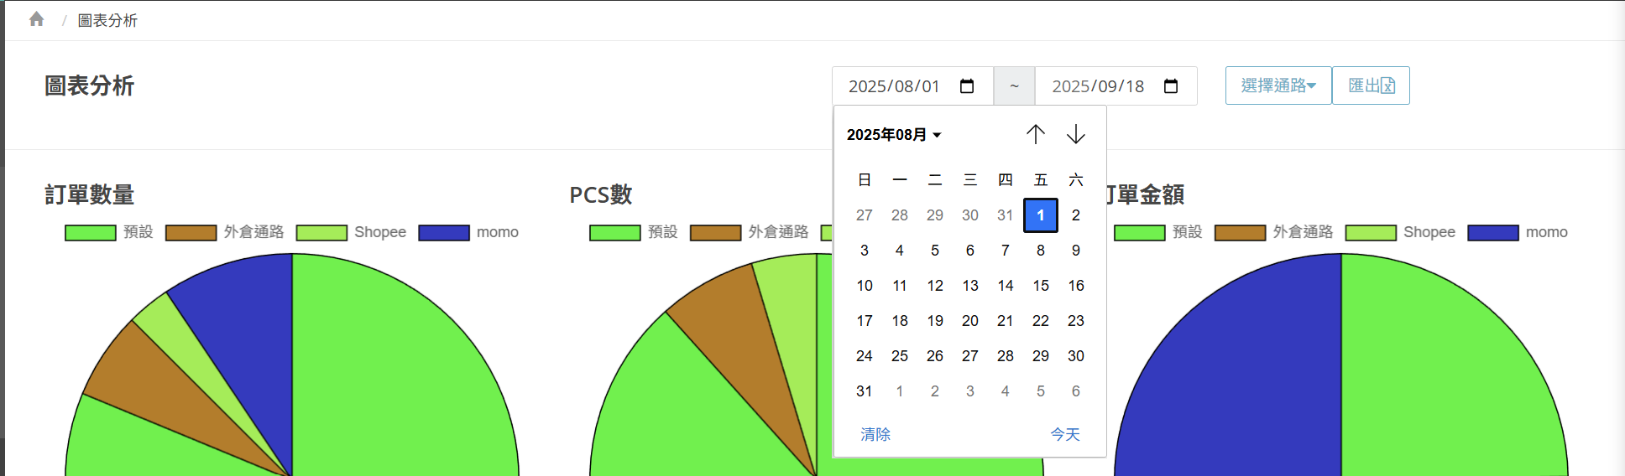Click 今天 to select today
Viewport: 1625px width, 476px height.
point(1064,434)
